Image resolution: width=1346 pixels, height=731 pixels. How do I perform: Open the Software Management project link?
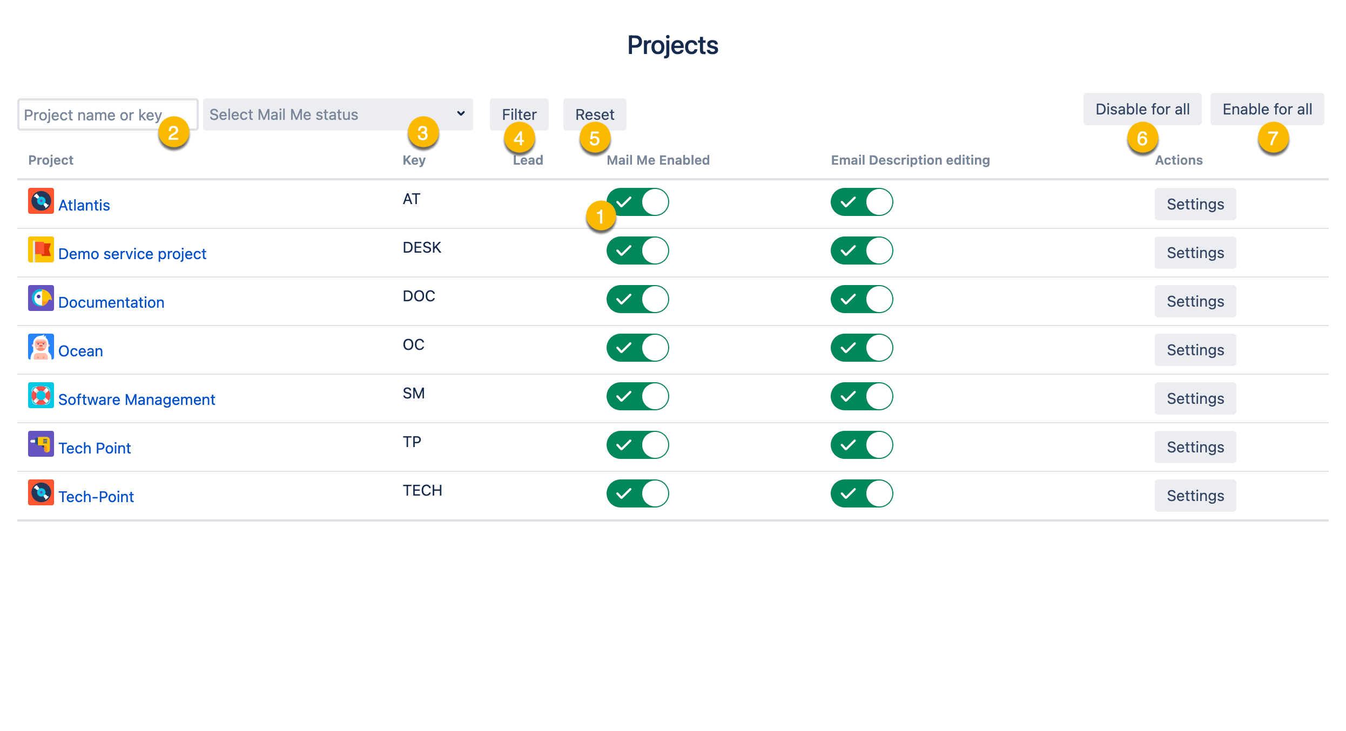pos(137,400)
